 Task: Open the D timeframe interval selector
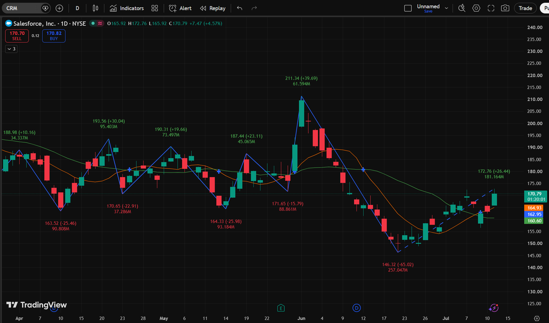[77, 8]
